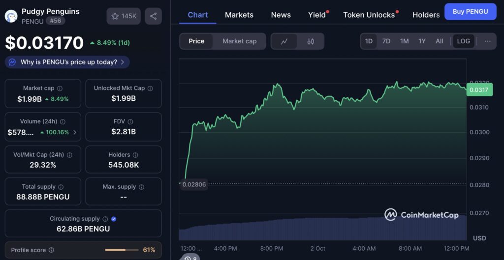The image size is (504, 260).
Task: Select the line chart type icon
Action: (x=284, y=41)
